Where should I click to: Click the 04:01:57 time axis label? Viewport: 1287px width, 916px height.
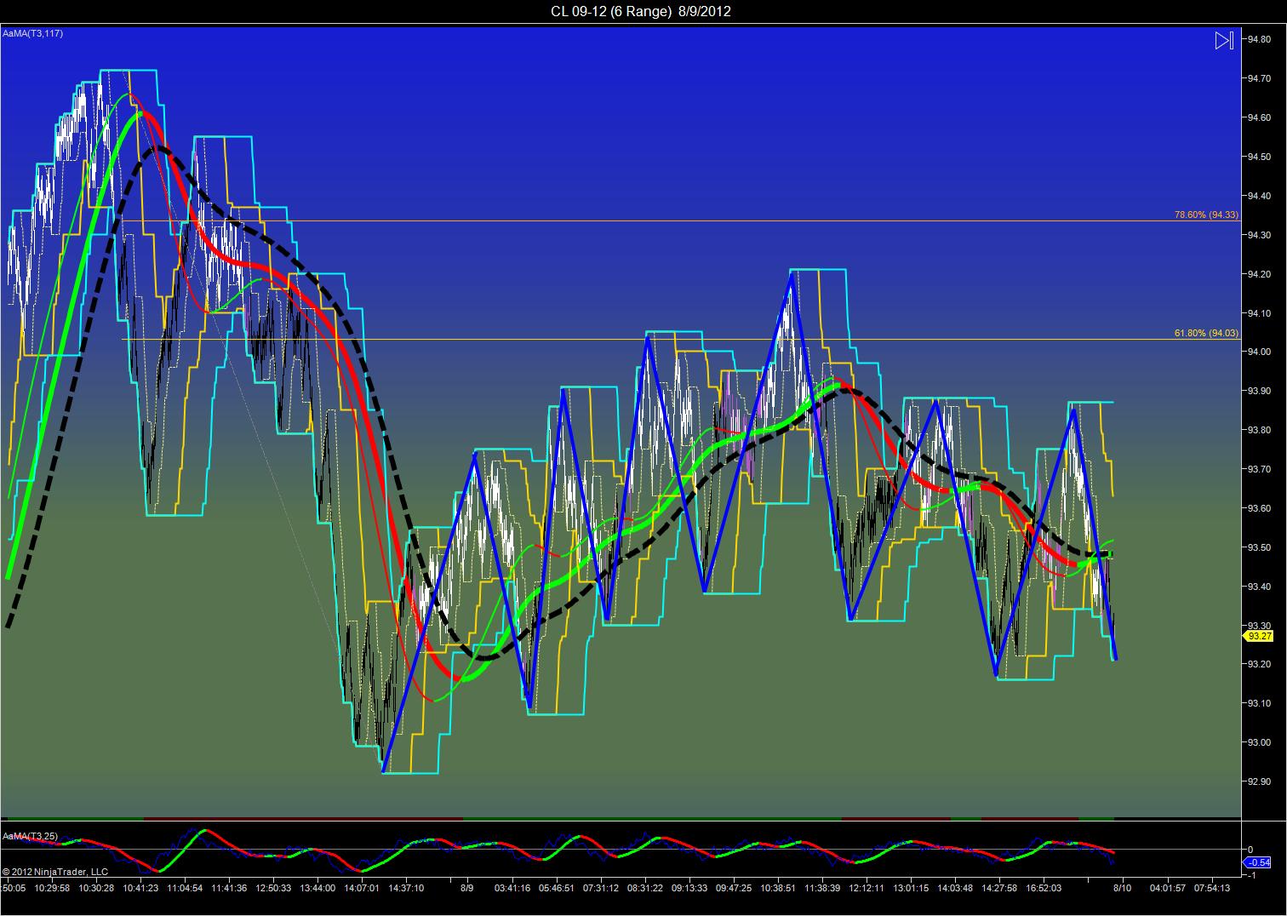coord(1167,888)
